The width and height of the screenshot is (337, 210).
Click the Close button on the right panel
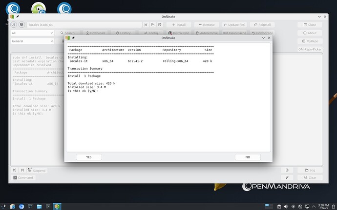(310, 25)
